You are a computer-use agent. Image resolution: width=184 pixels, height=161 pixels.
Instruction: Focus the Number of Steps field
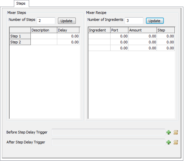coord(46,21)
